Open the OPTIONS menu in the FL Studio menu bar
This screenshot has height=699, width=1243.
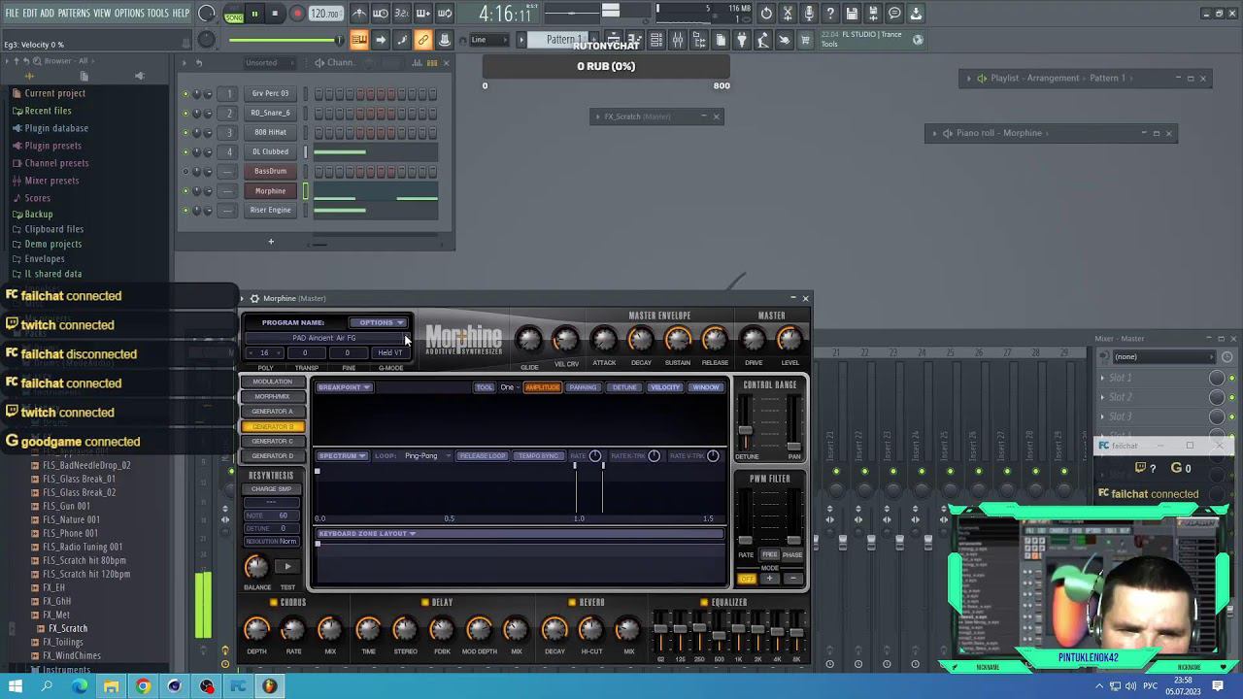point(129,13)
